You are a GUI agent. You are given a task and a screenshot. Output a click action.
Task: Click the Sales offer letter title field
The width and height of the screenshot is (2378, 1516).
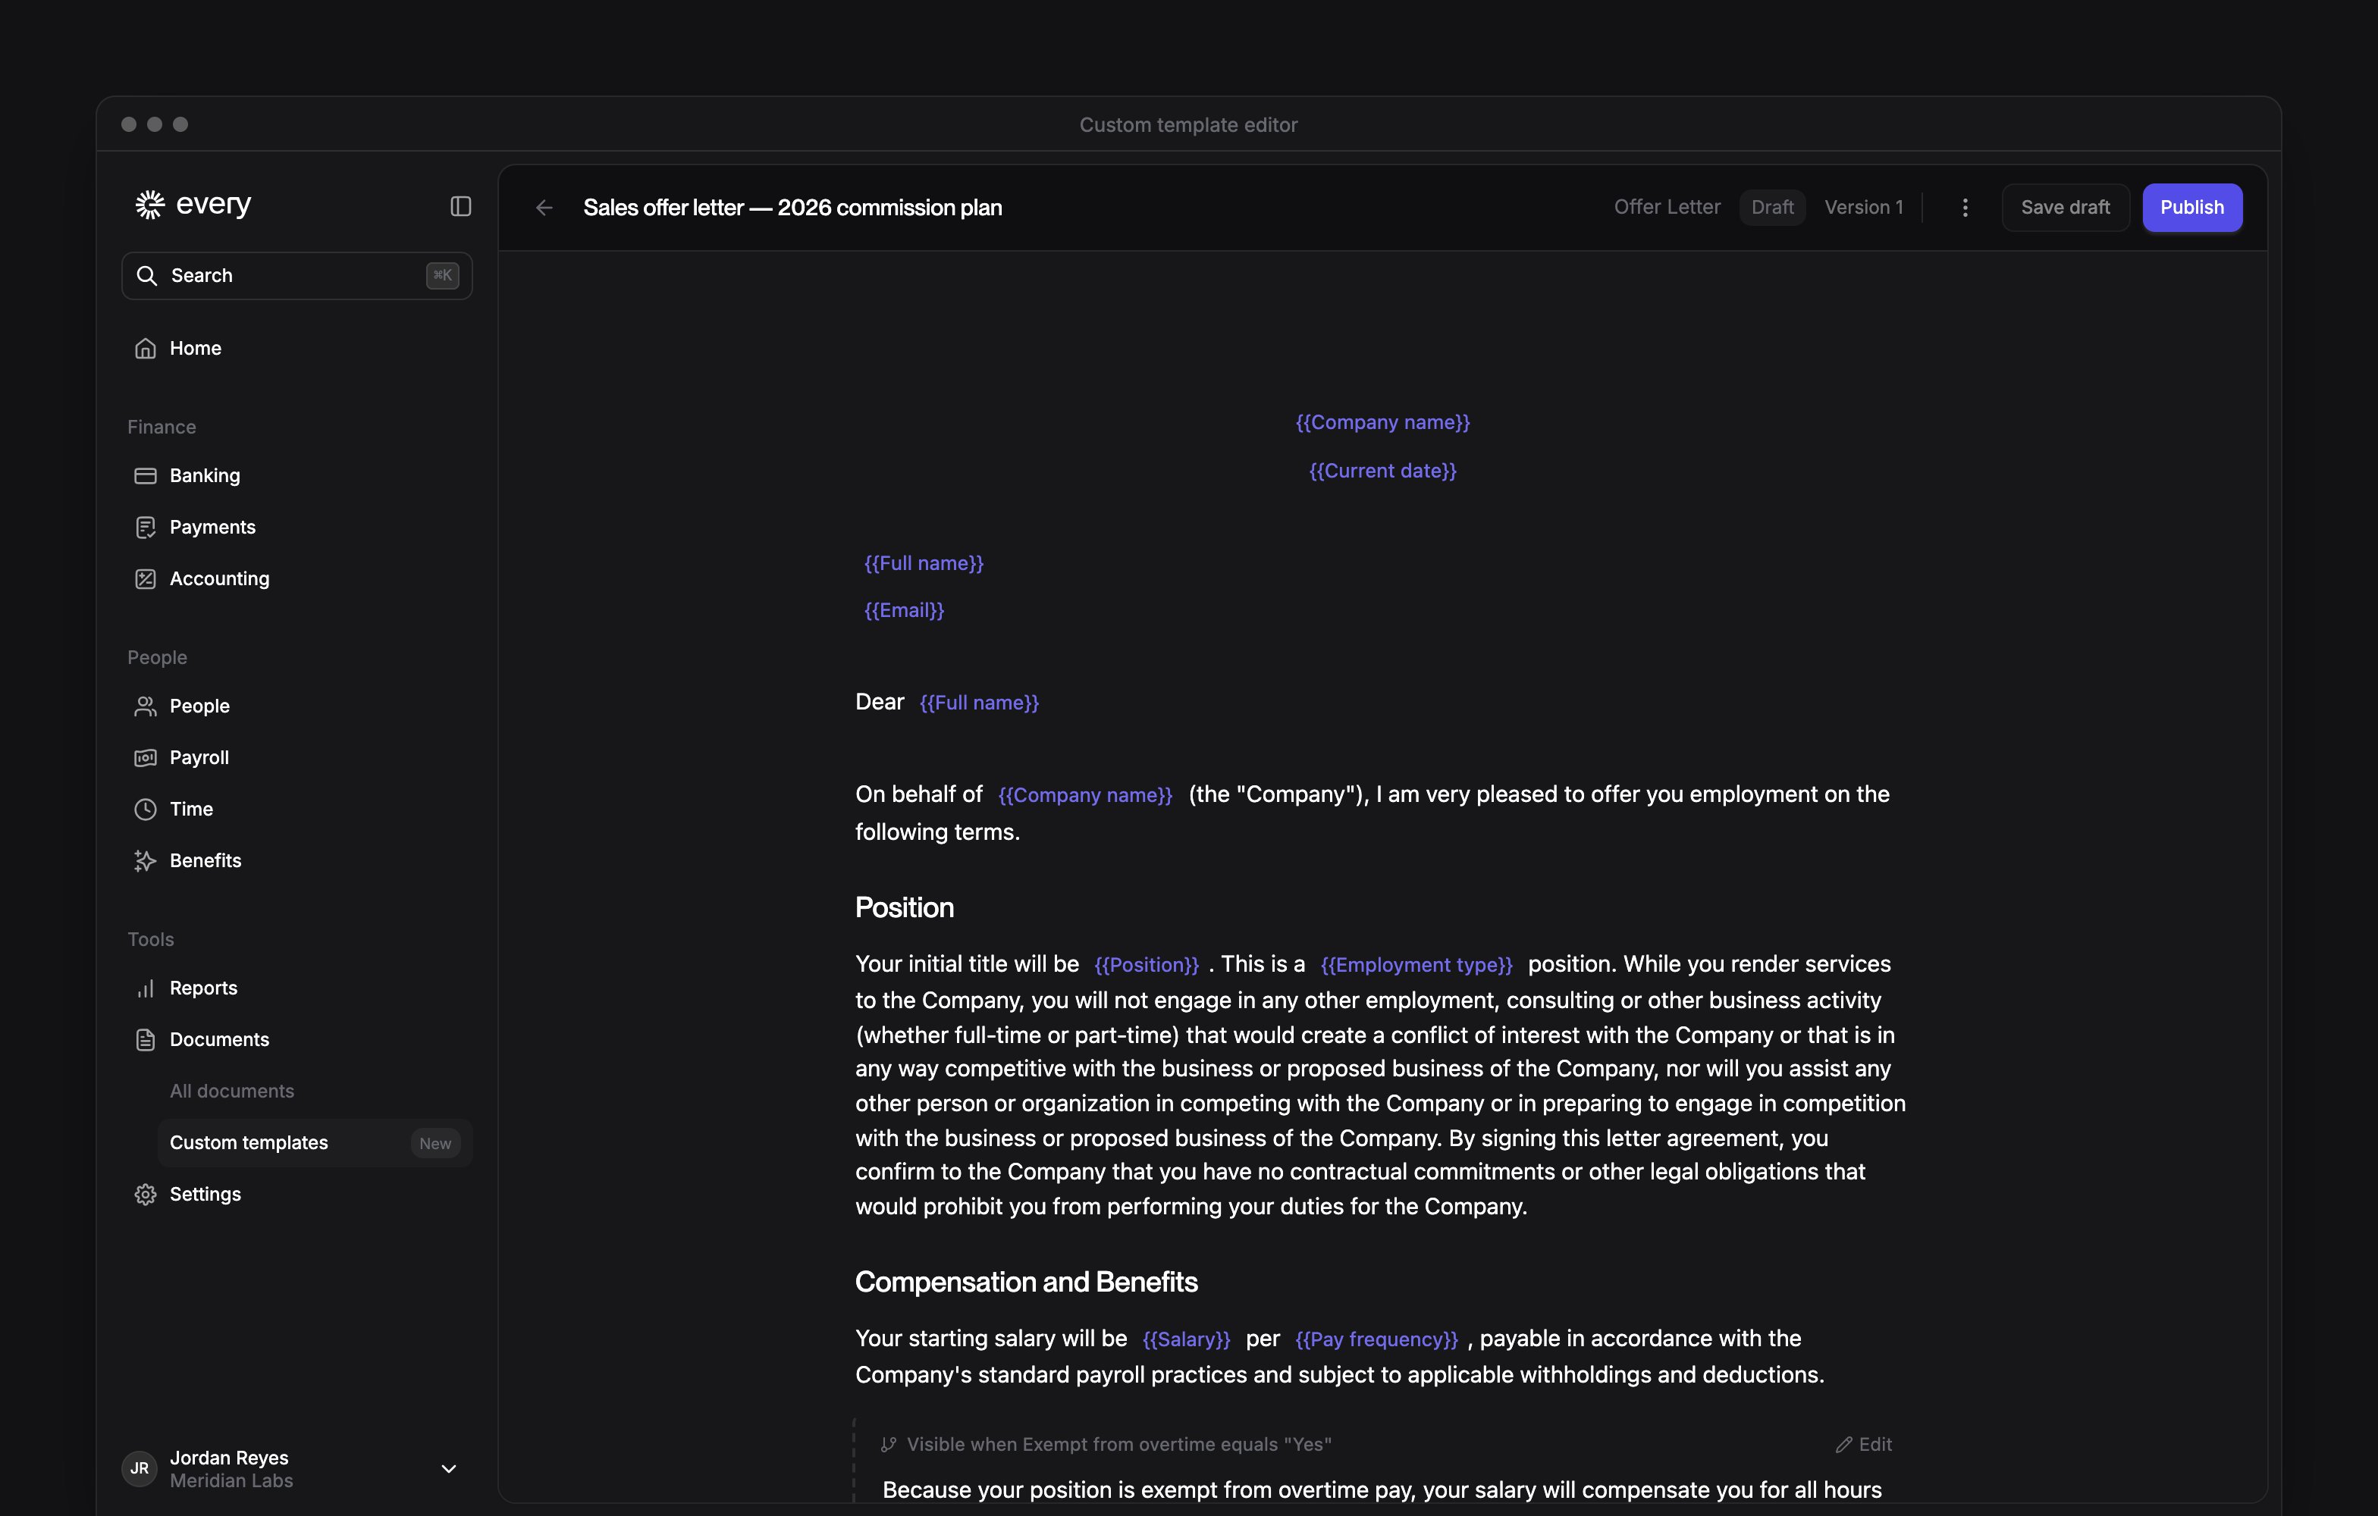point(792,207)
